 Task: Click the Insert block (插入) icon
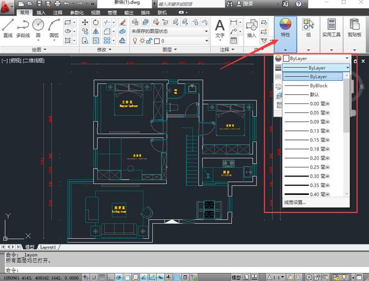click(x=251, y=28)
